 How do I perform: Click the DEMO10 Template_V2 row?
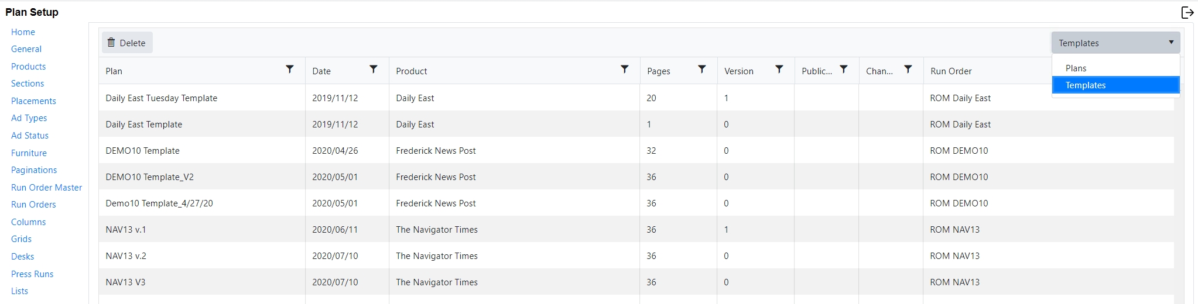(149, 177)
